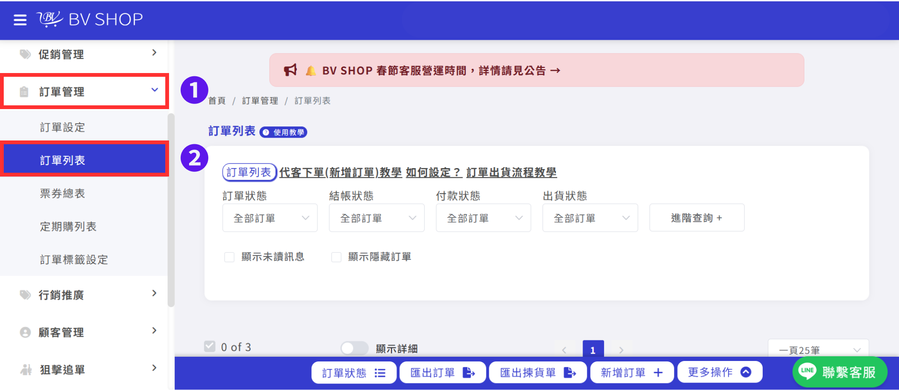This screenshot has height=390, width=899.
Task: Click the LINE icon in 聯繫客服
Action: point(807,371)
